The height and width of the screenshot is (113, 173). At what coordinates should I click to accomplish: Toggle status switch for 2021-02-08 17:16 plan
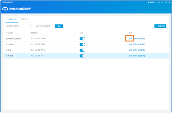point(82,50)
